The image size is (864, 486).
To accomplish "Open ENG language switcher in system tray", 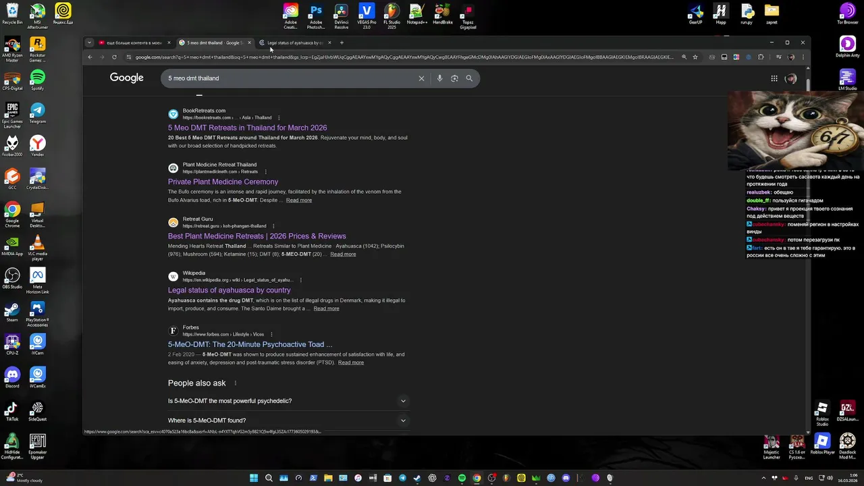I will [x=809, y=478].
